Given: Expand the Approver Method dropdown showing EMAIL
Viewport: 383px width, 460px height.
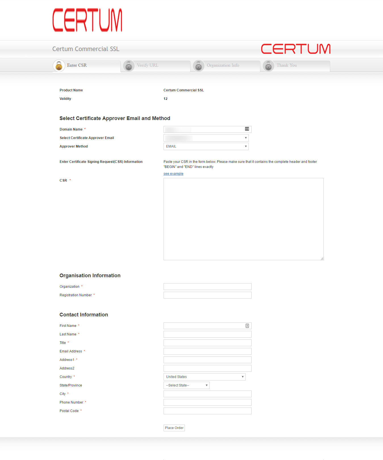Looking at the screenshot, I should coord(206,146).
